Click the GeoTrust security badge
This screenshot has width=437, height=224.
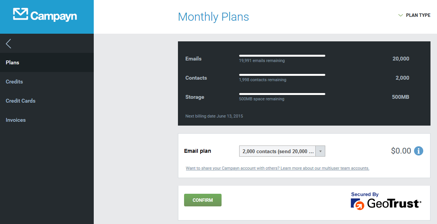click(x=386, y=201)
